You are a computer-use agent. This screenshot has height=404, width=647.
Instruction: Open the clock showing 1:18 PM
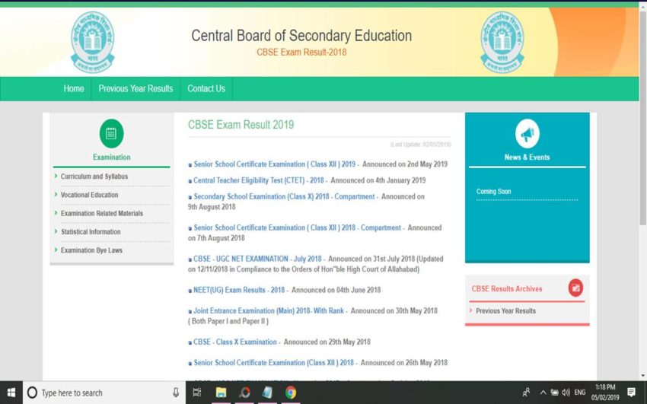tap(605, 393)
